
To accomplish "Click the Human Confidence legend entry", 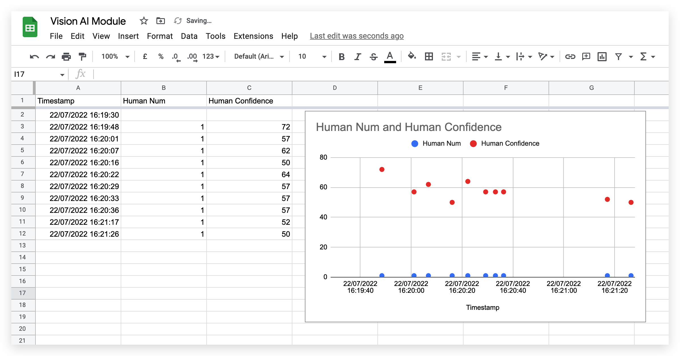I will click(505, 143).
